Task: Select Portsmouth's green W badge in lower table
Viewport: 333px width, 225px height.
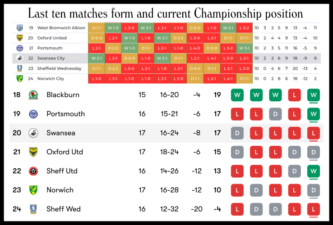Action: click(x=314, y=114)
